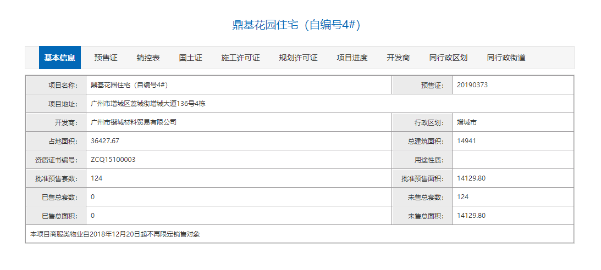Image resolution: width=601 pixels, height=270 pixels.
Task: Click the qualification certificate number ZCQ15100003
Action: 113,160
